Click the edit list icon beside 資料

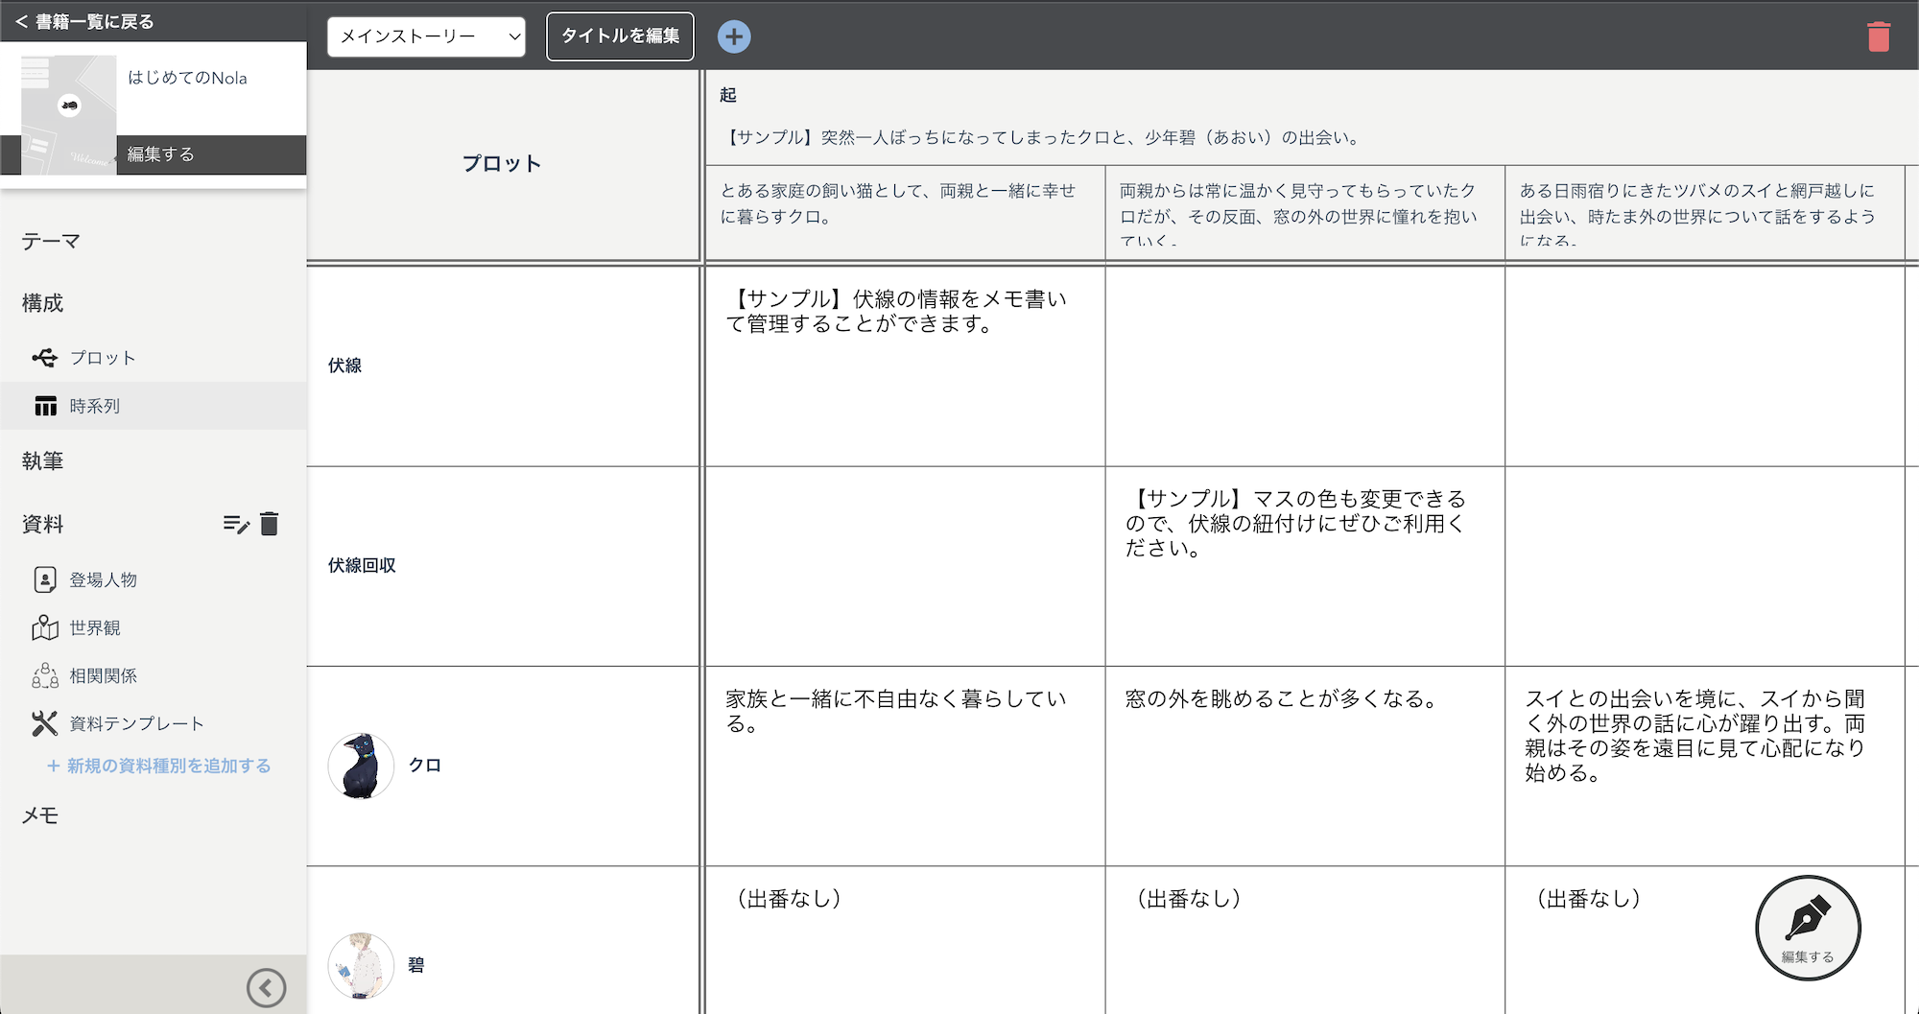[236, 524]
